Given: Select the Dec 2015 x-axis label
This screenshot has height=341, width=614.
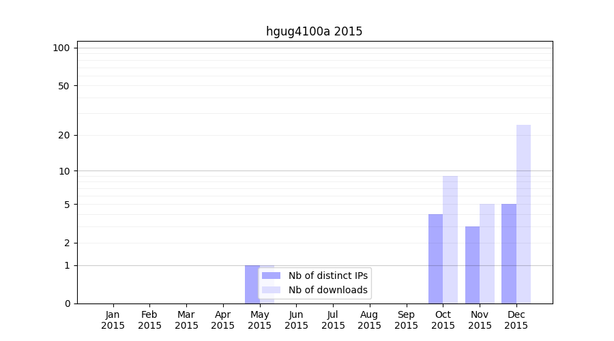Looking at the screenshot, I should tap(516, 320).
